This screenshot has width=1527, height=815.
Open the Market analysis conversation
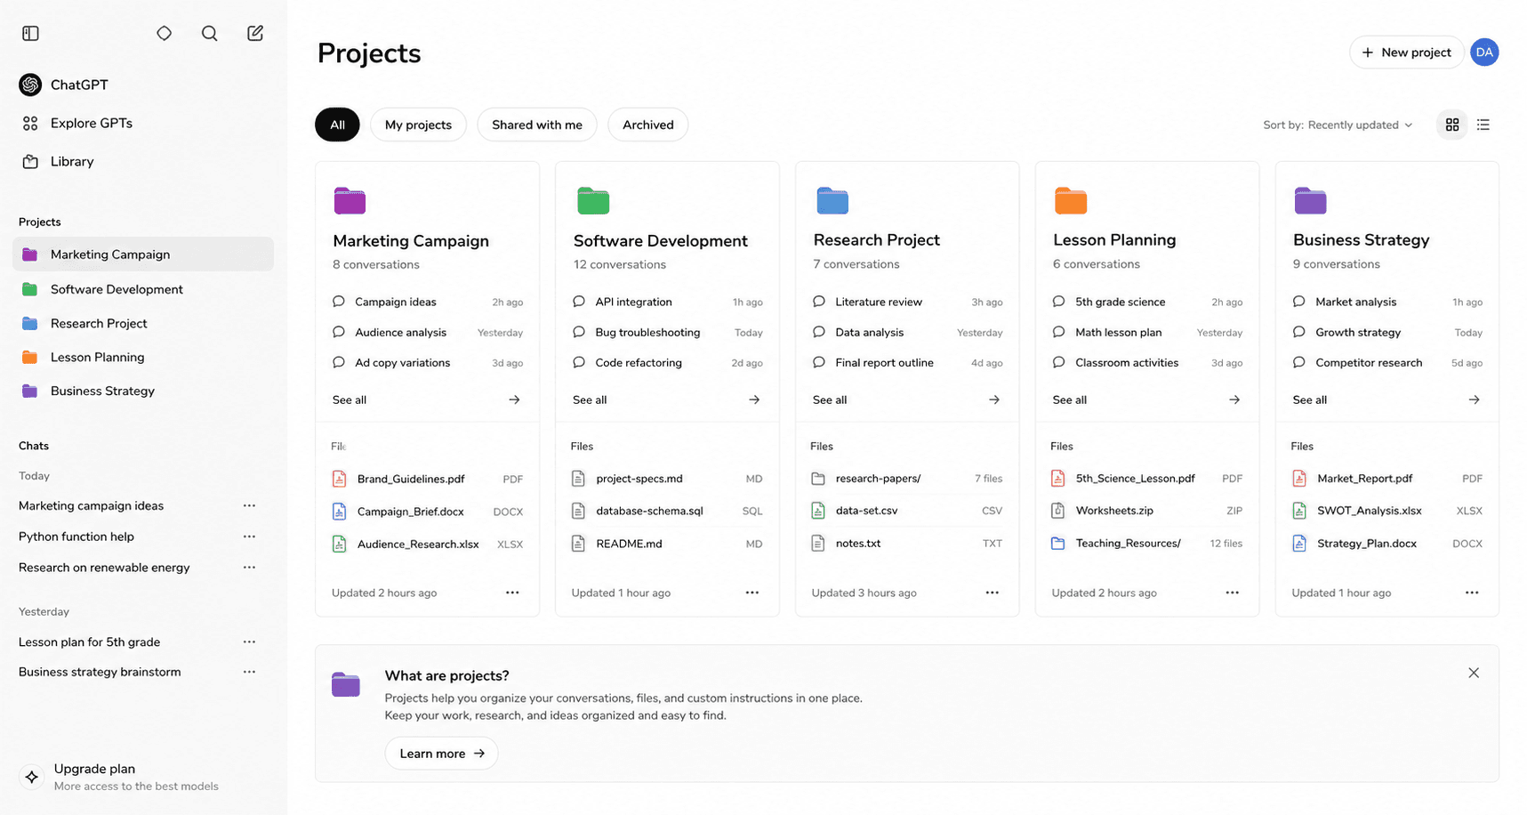(x=1387, y=302)
